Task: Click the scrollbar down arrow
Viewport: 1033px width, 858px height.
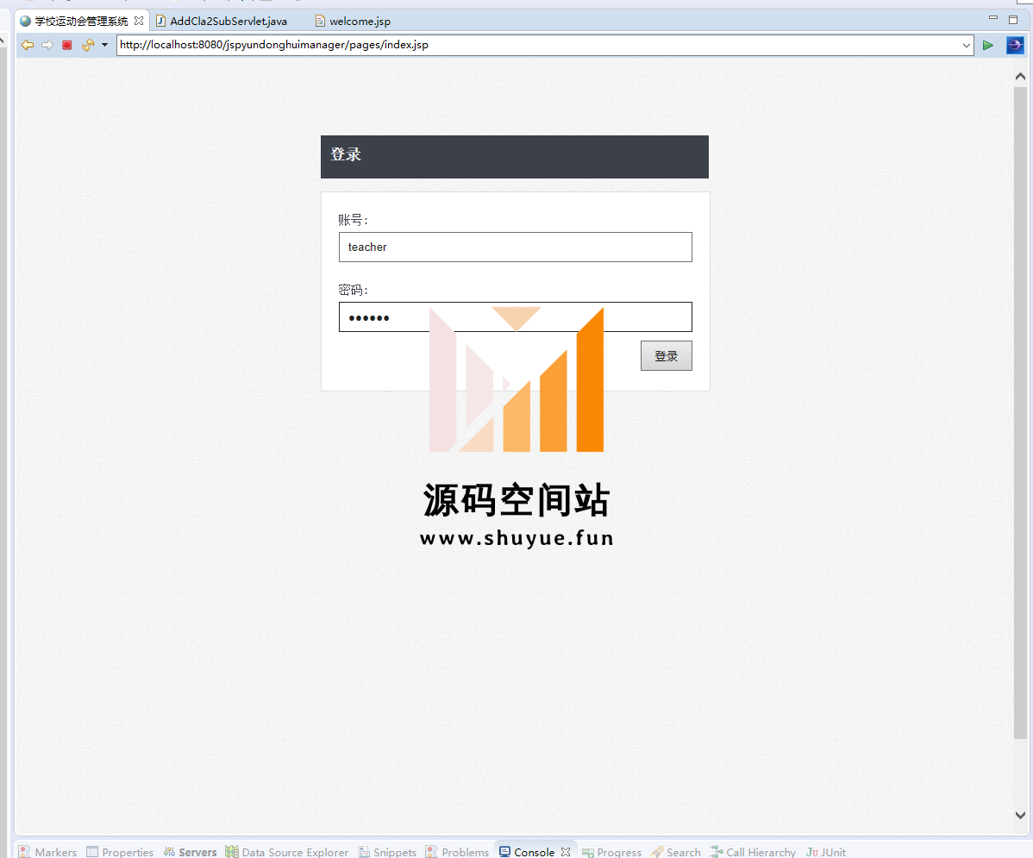Action: tap(1020, 815)
